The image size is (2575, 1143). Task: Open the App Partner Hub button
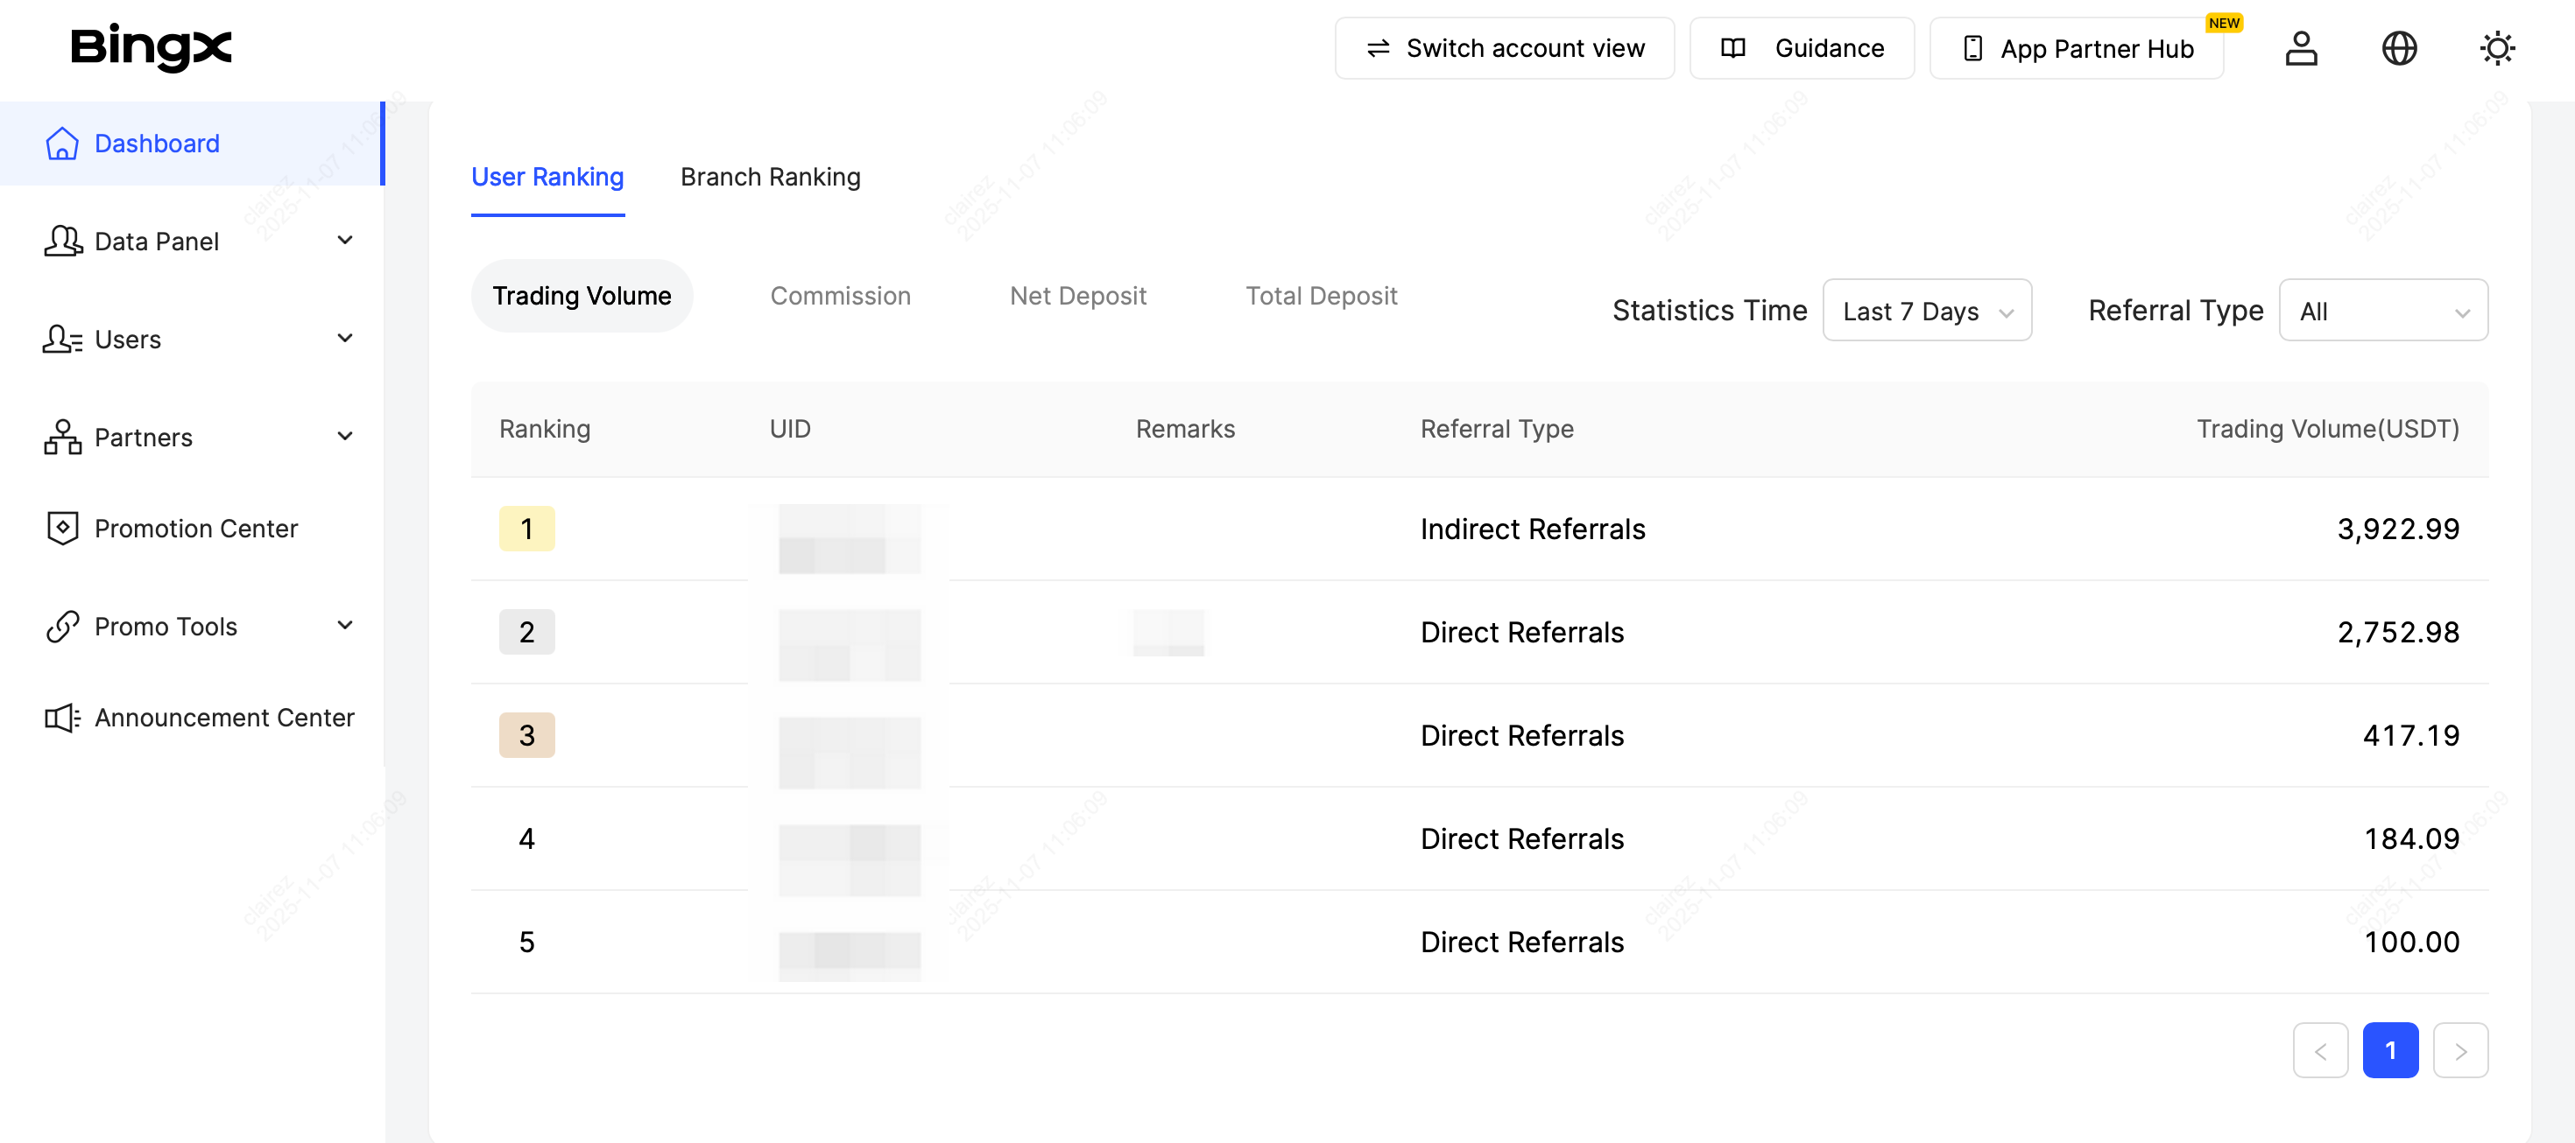click(x=2075, y=48)
